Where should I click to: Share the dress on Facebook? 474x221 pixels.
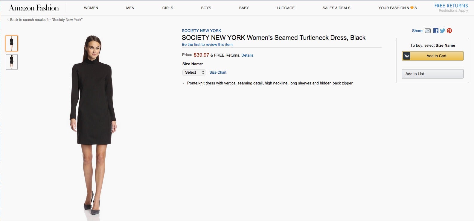click(436, 31)
